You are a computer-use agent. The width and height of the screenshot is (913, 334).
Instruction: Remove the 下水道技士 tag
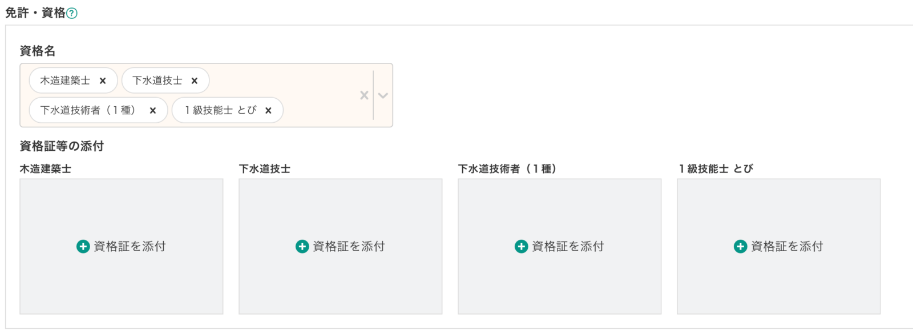point(195,81)
